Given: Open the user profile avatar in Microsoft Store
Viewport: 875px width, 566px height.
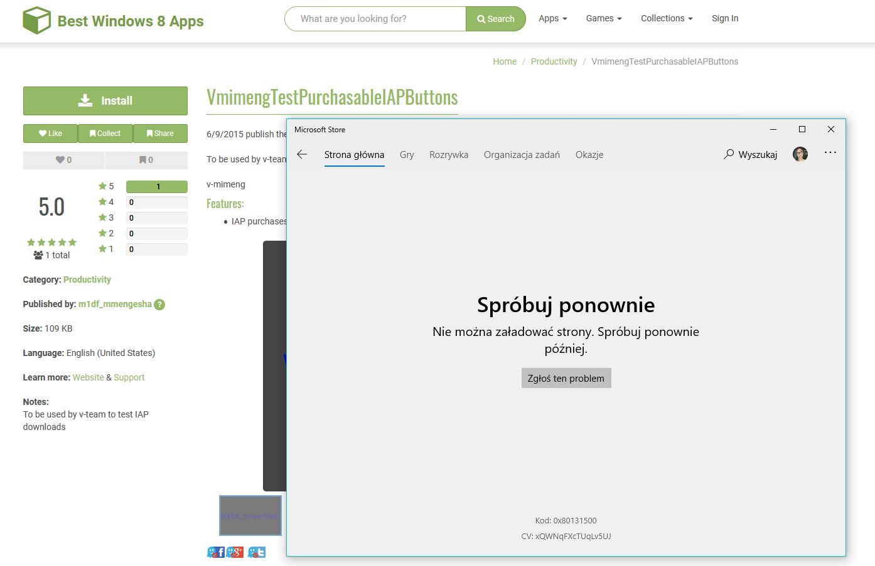Looking at the screenshot, I should point(800,154).
